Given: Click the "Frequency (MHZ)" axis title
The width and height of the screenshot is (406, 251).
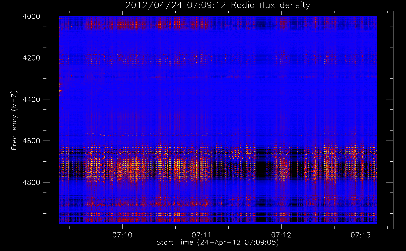Looking at the screenshot, I should [x=15, y=120].
